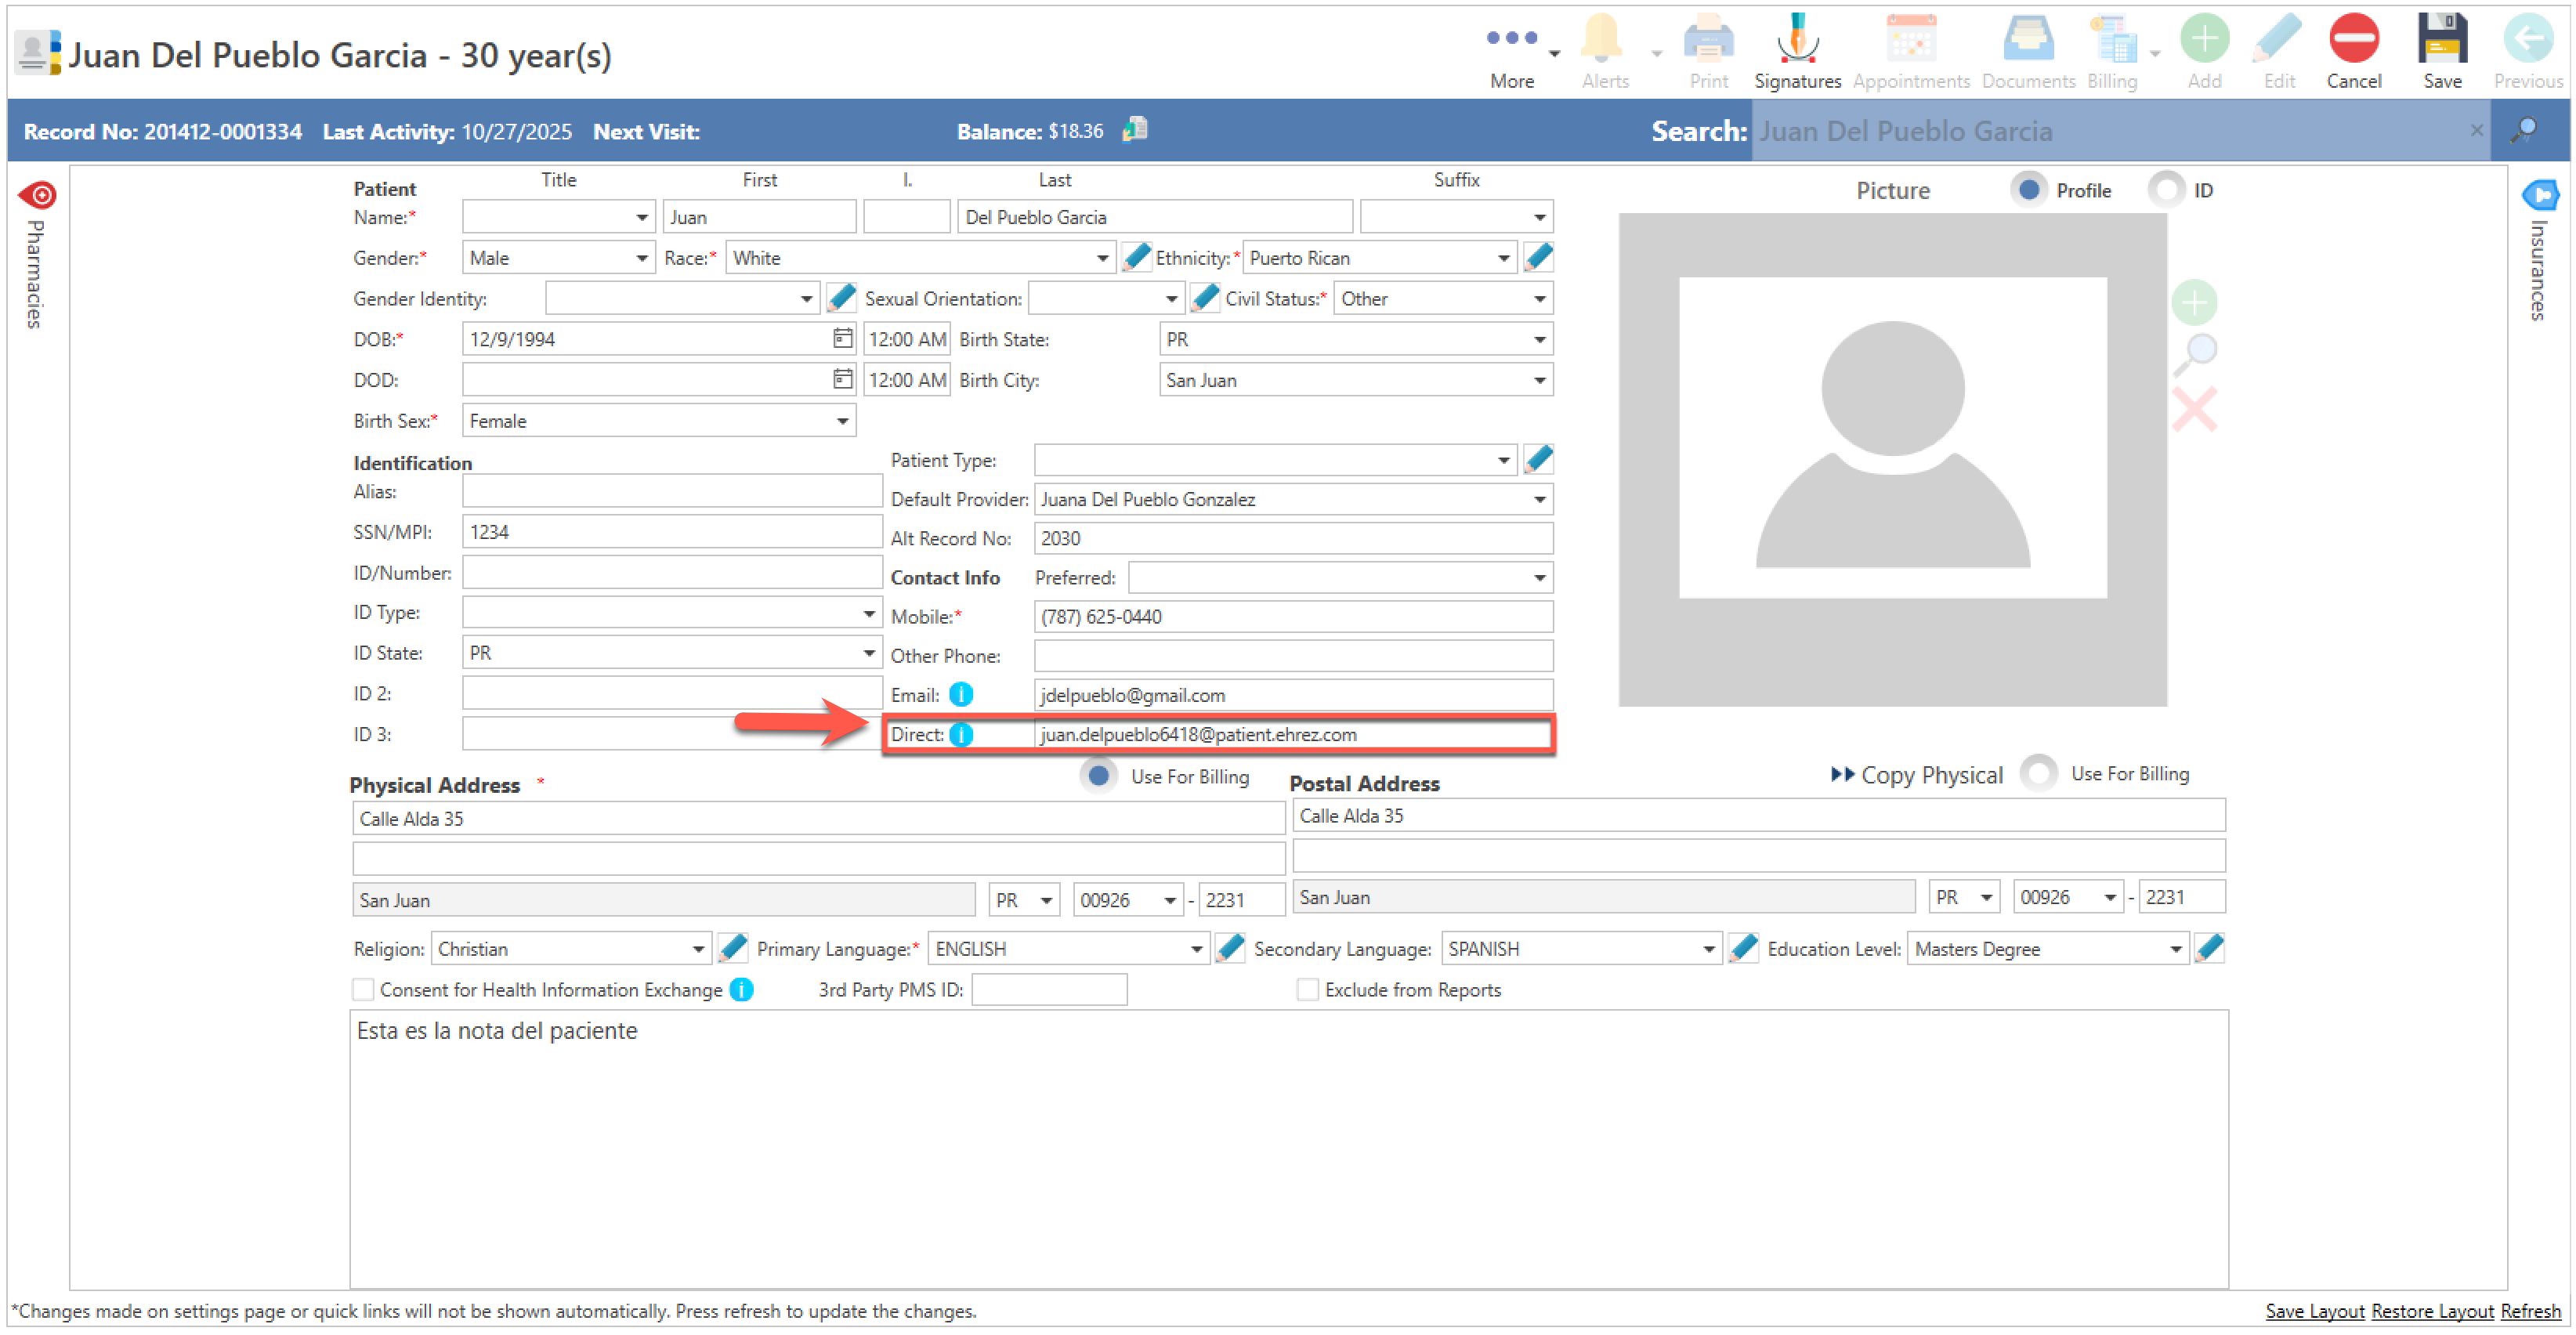Viewport: 2576px width, 1335px height.
Task: Click the balance statement icon
Action: 1134,130
